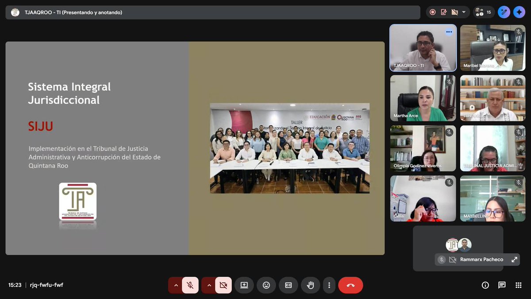Open the chat panel icon

[x=502, y=285]
